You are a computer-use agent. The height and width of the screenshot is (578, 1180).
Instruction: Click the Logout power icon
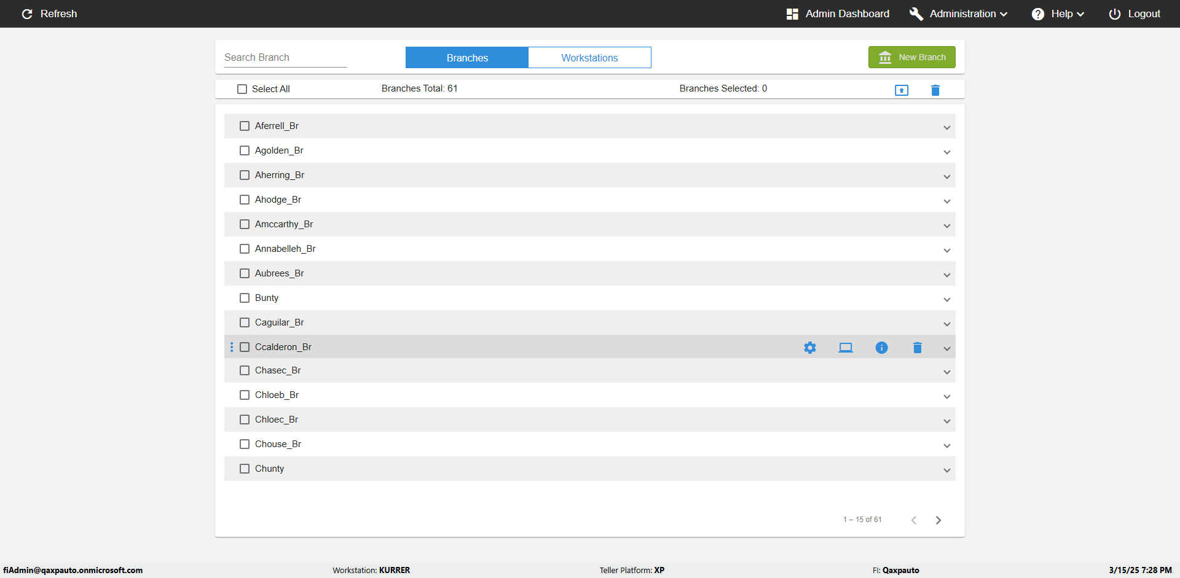pyautogui.click(x=1115, y=14)
